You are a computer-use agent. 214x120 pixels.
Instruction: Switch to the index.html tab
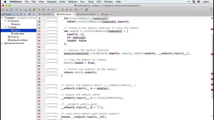click(46, 14)
